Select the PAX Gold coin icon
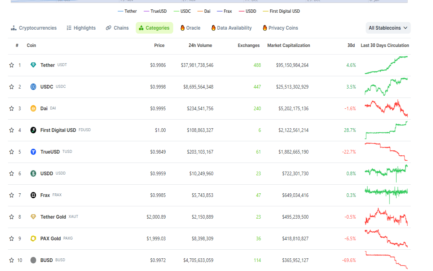Viewport: 433px width, 271px height. [33, 238]
